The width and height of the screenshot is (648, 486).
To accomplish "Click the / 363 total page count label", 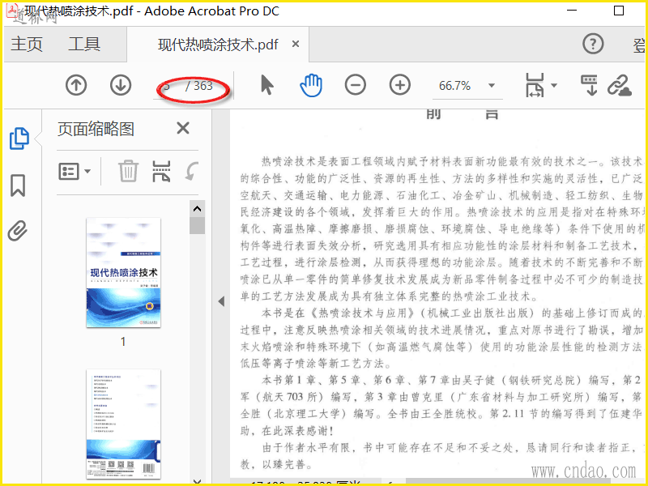I will pos(198,86).
